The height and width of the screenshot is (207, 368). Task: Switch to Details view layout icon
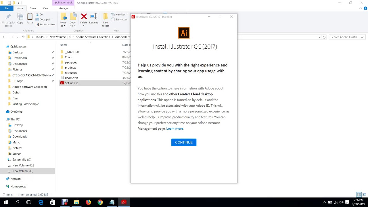pos(359,195)
